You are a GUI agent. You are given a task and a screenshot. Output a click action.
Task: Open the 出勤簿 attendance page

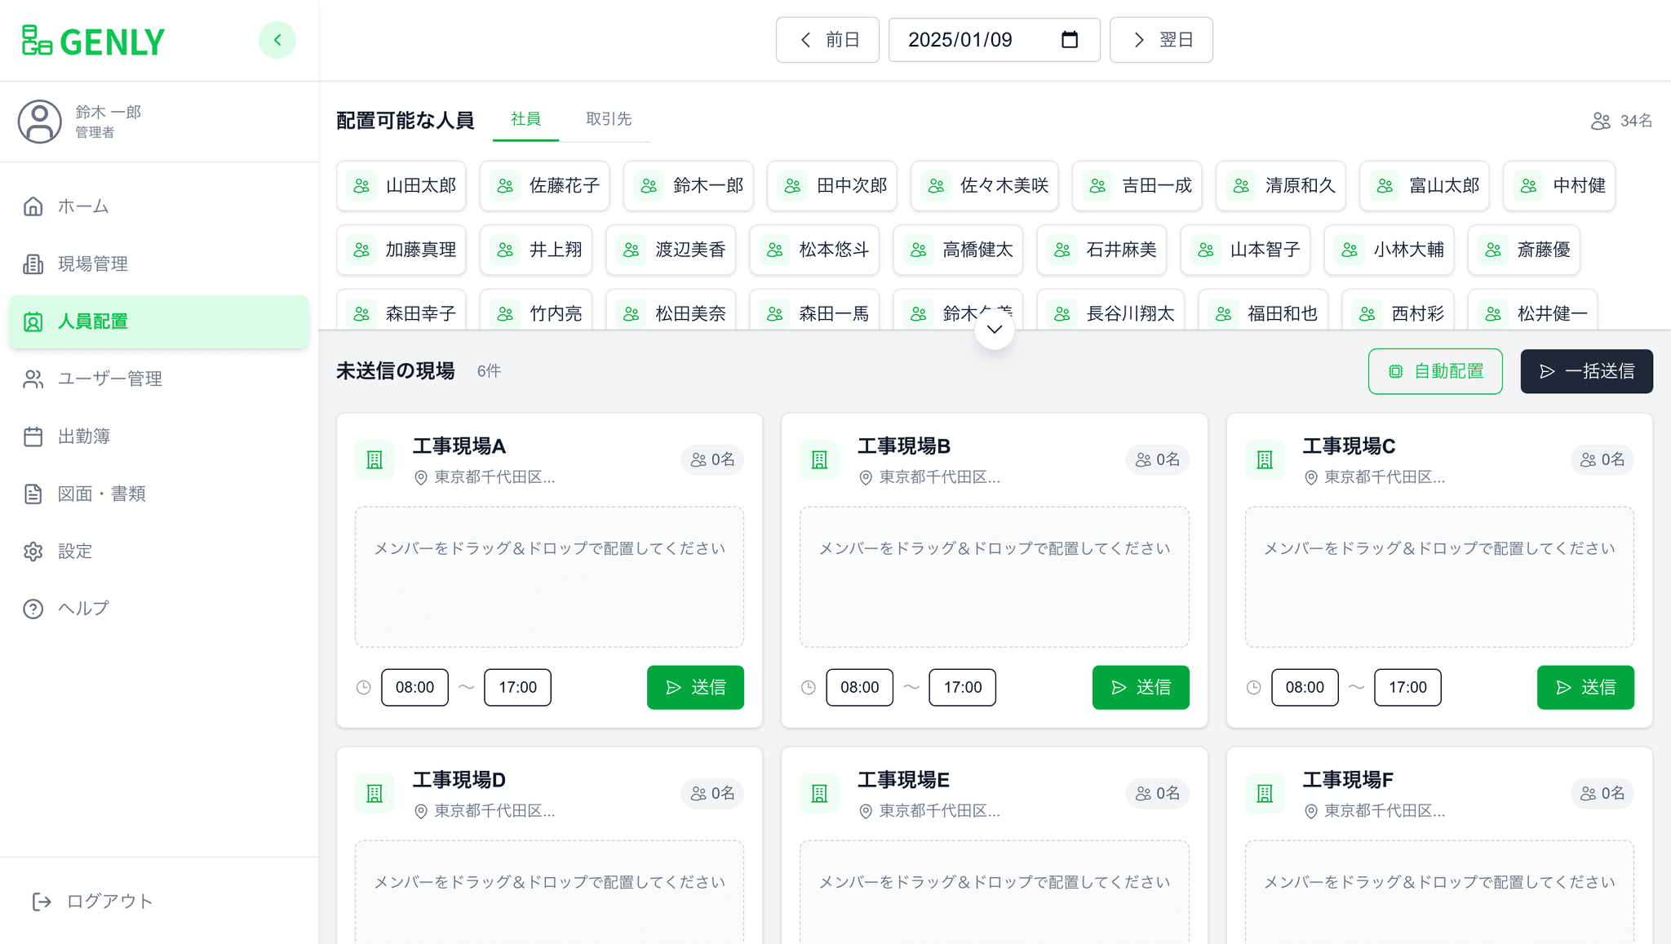pos(85,436)
